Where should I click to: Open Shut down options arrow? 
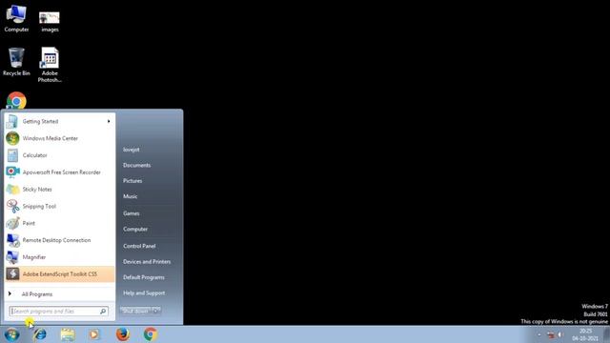156,311
